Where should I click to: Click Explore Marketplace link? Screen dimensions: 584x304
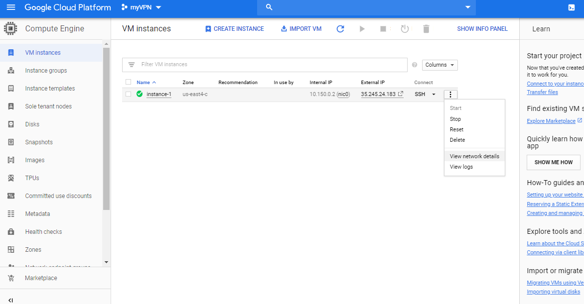(551, 121)
